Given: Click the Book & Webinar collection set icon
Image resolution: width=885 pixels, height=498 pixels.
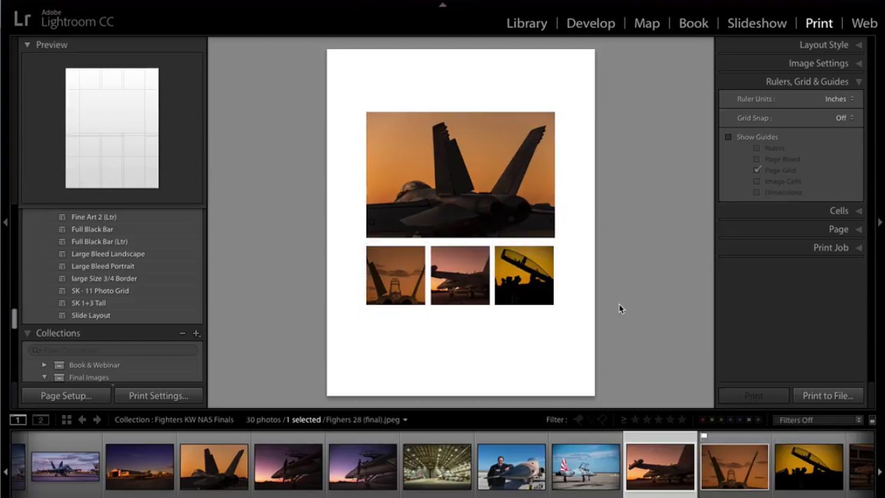Looking at the screenshot, I should tap(59, 365).
